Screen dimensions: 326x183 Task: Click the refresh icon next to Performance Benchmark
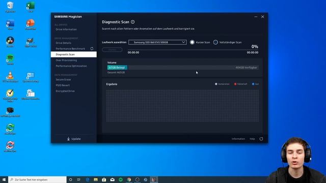(92, 49)
